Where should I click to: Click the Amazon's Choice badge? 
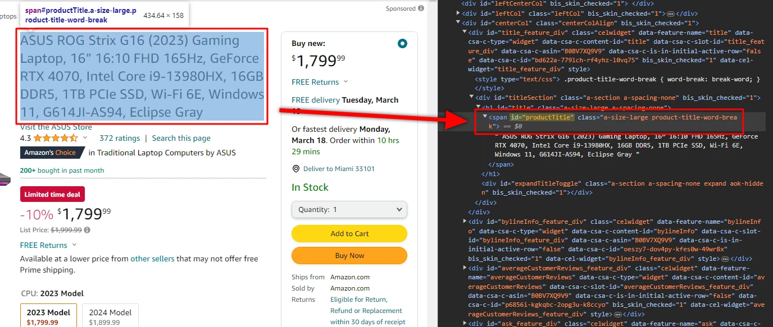click(52, 152)
